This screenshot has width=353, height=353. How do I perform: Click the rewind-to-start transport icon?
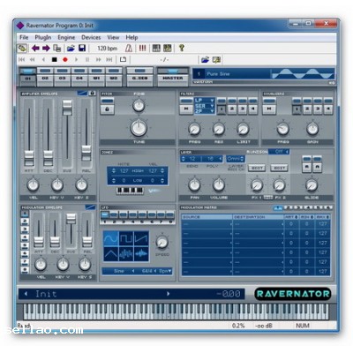pyautogui.click(x=21, y=60)
